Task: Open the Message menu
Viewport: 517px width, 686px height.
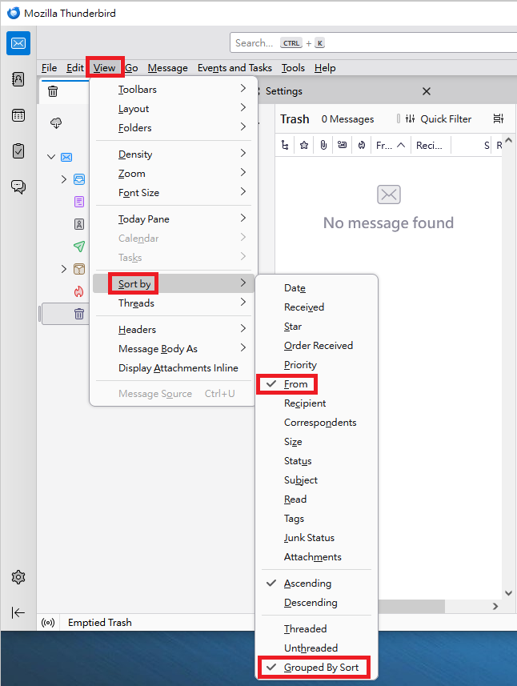Action: pos(167,68)
